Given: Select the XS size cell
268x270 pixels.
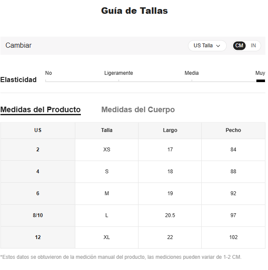Looking at the screenshot, I should (107, 150).
